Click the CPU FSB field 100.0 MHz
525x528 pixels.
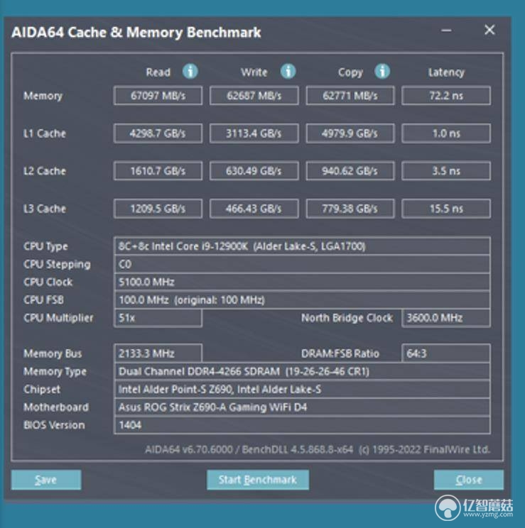[302, 299]
